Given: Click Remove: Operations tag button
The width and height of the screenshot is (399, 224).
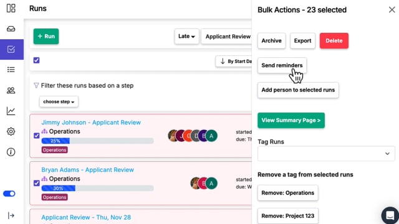Looking at the screenshot, I should (x=288, y=193).
